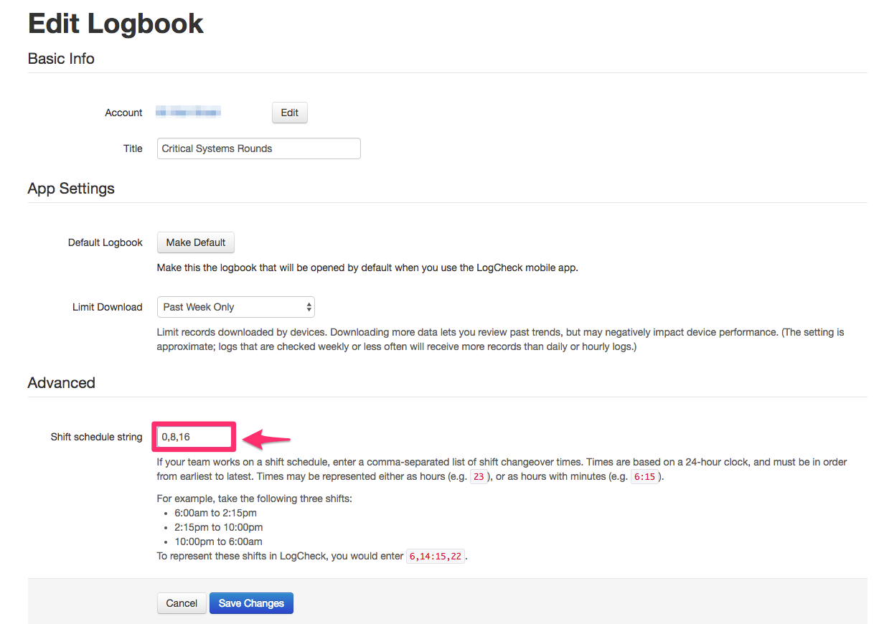Image resolution: width=884 pixels, height=624 pixels.
Task: Select the App Settings section heading
Action: [71, 189]
